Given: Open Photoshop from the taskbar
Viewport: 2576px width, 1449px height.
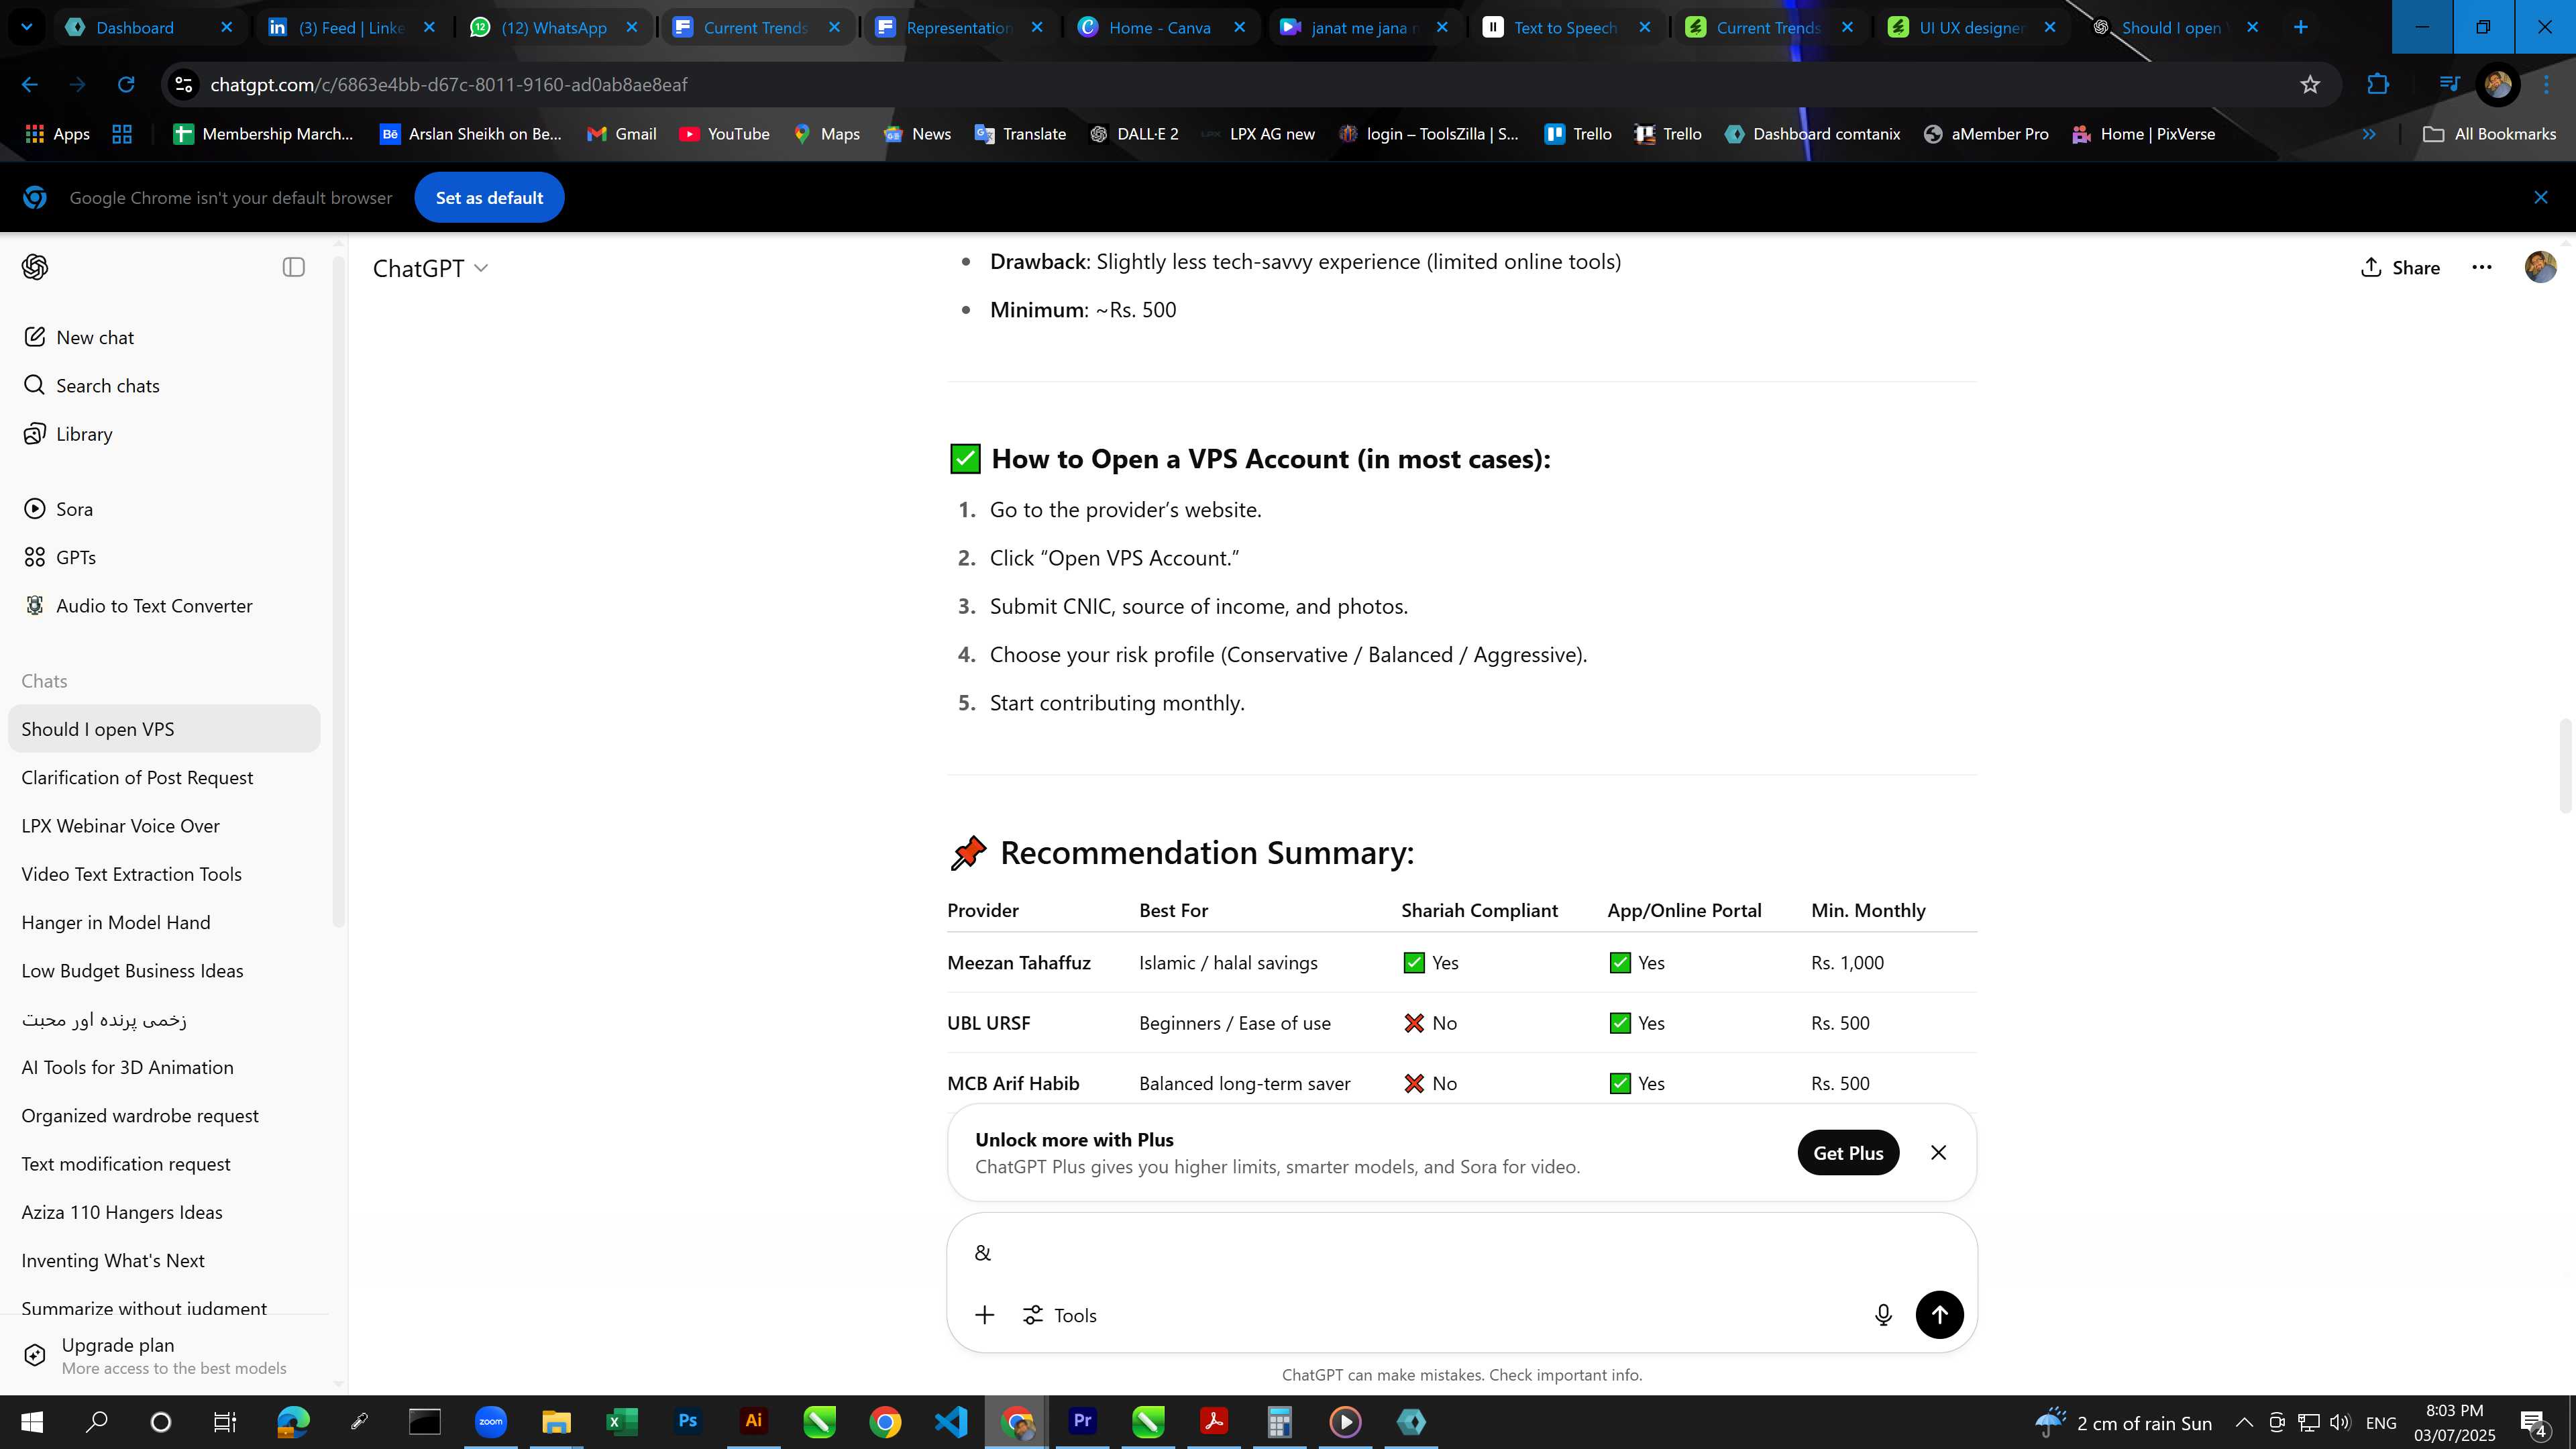Looking at the screenshot, I should coord(688,1422).
